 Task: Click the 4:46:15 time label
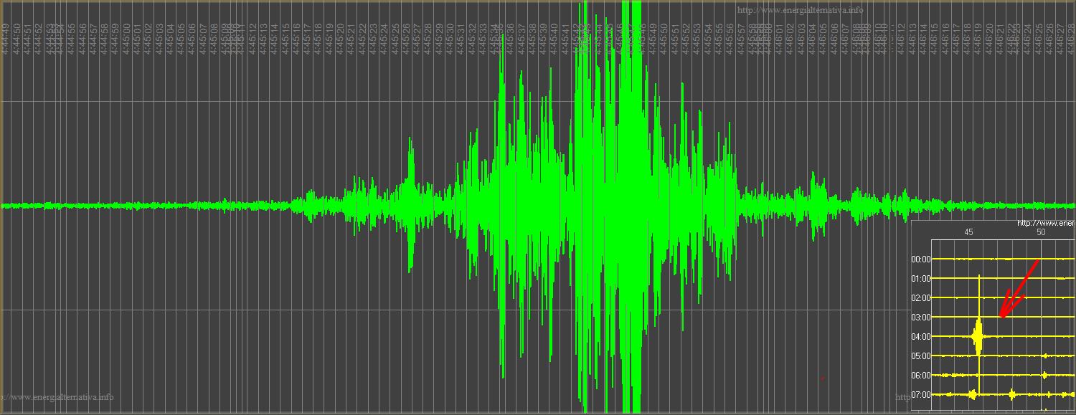pyautogui.click(x=934, y=39)
